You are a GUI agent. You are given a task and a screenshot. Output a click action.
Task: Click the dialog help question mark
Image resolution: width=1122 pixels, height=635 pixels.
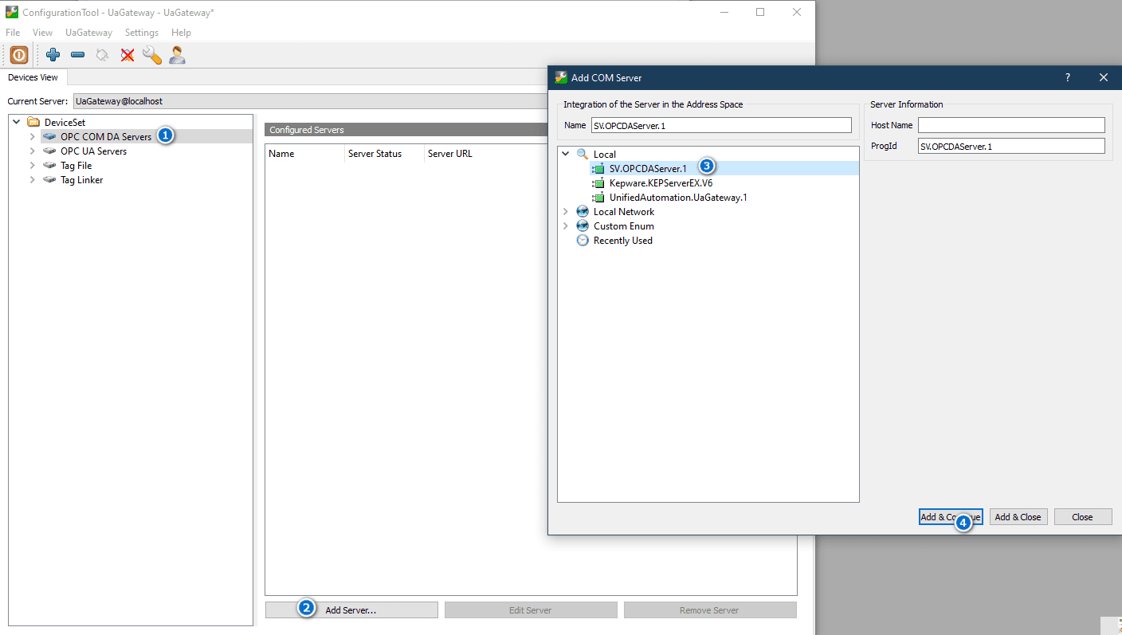[x=1068, y=77]
